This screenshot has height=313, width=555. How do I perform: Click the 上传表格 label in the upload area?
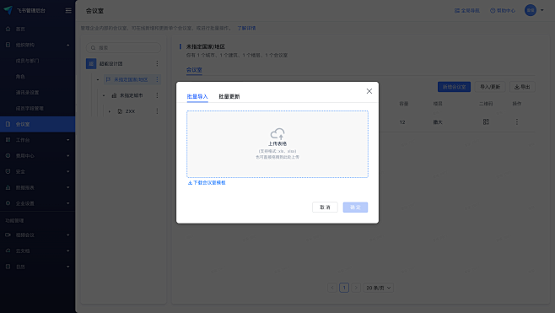[277, 143]
